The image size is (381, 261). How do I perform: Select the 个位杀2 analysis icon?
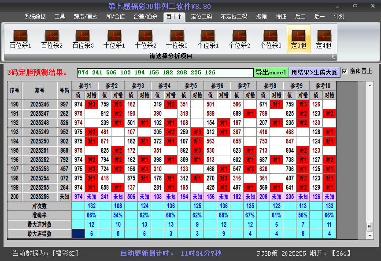point(239,39)
